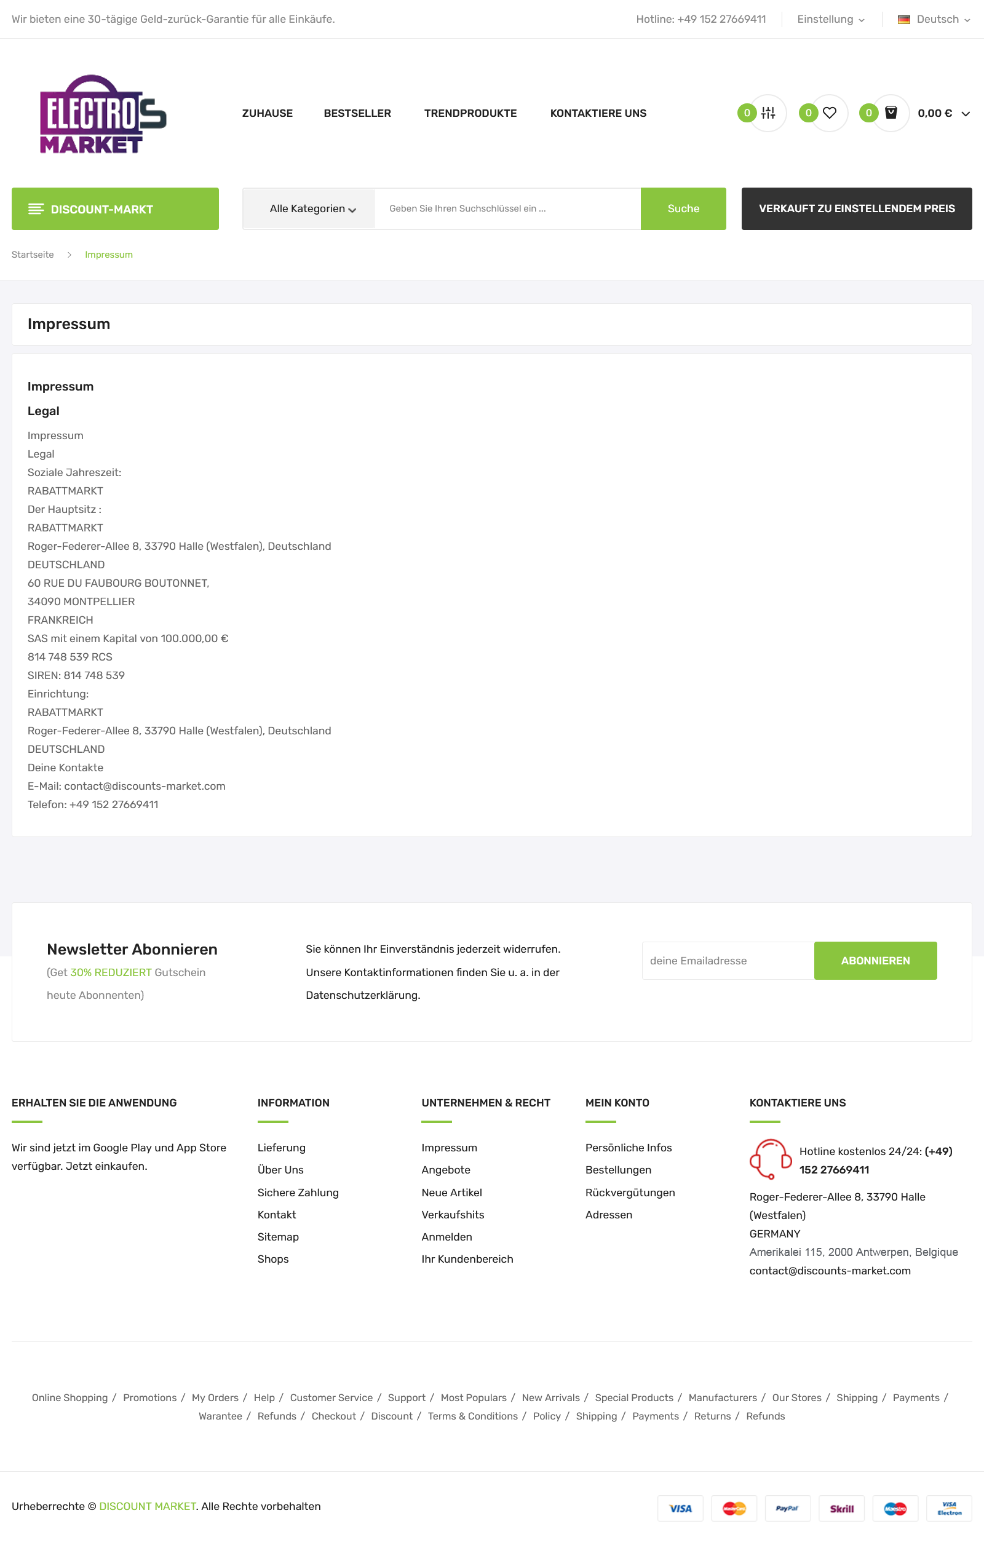Go to the Bestseller menu item

coord(357,113)
